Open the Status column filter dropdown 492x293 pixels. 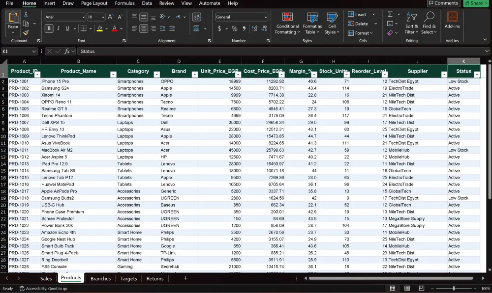(x=477, y=75)
